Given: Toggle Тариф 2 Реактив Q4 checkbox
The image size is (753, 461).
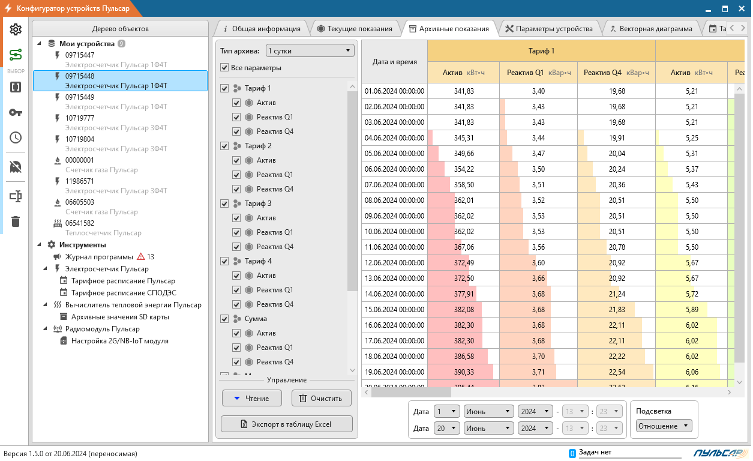Looking at the screenshot, I should (236, 189).
